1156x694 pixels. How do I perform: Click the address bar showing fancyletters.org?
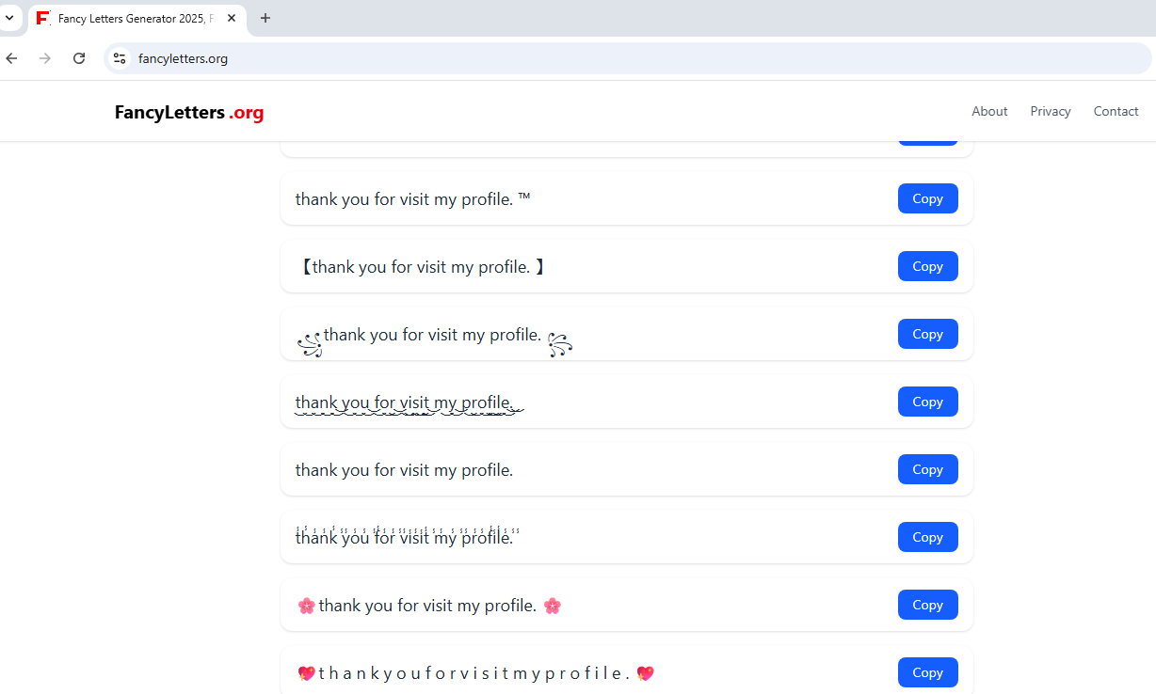(565, 58)
